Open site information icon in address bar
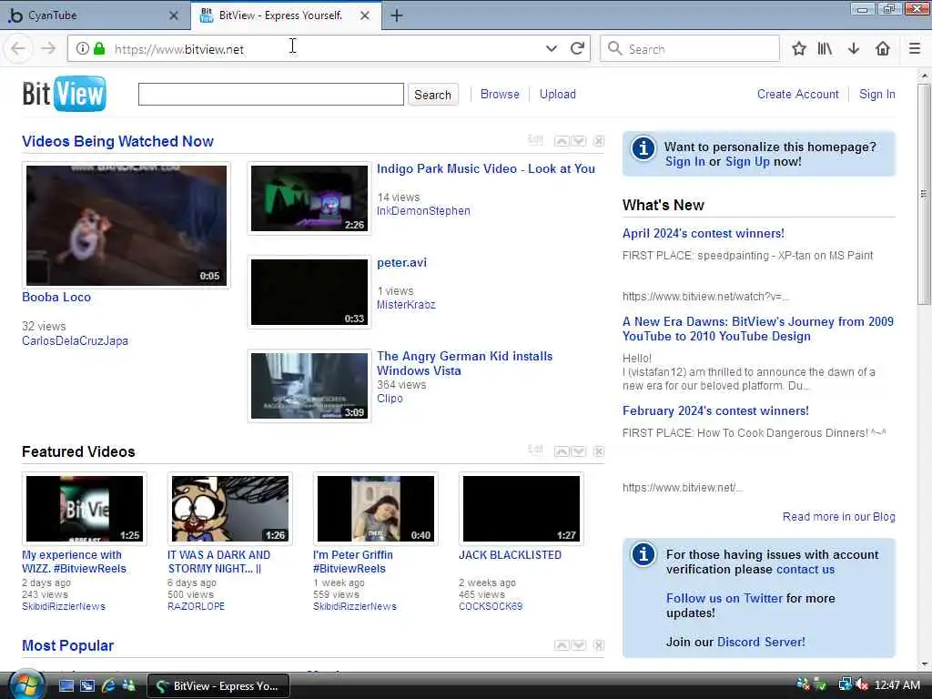932x699 pixels. [83, 49]
